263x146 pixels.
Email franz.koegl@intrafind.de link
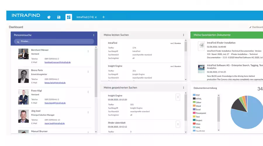tap(55, 103)
